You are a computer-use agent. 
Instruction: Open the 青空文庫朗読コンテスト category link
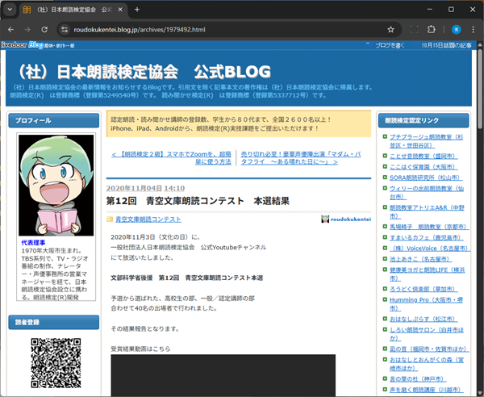tap(148, 219)
